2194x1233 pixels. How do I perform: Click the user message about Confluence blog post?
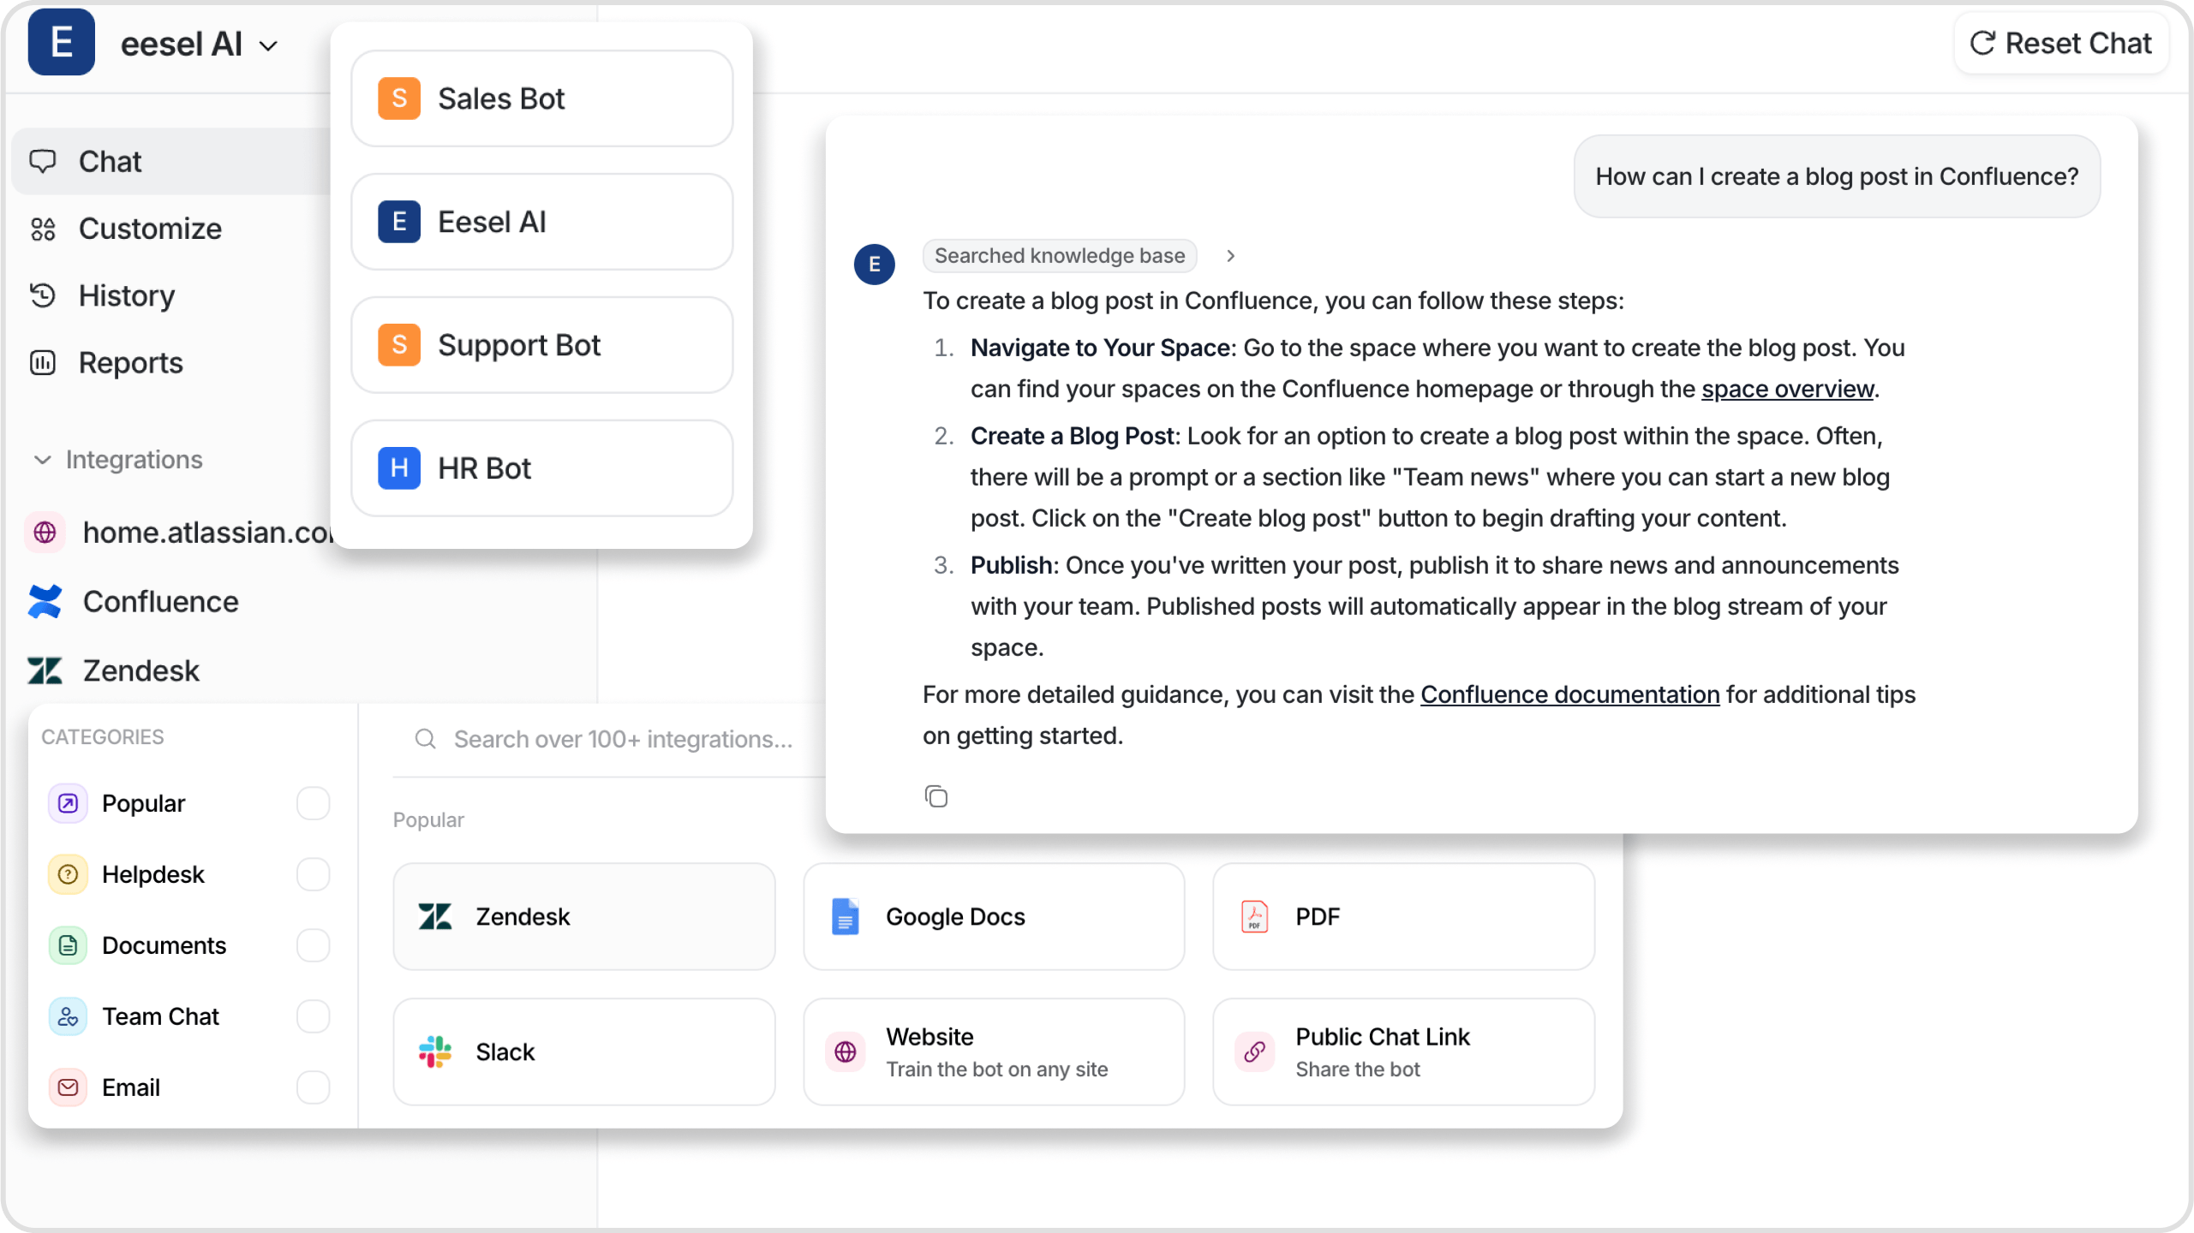(x=1837, y=176)
